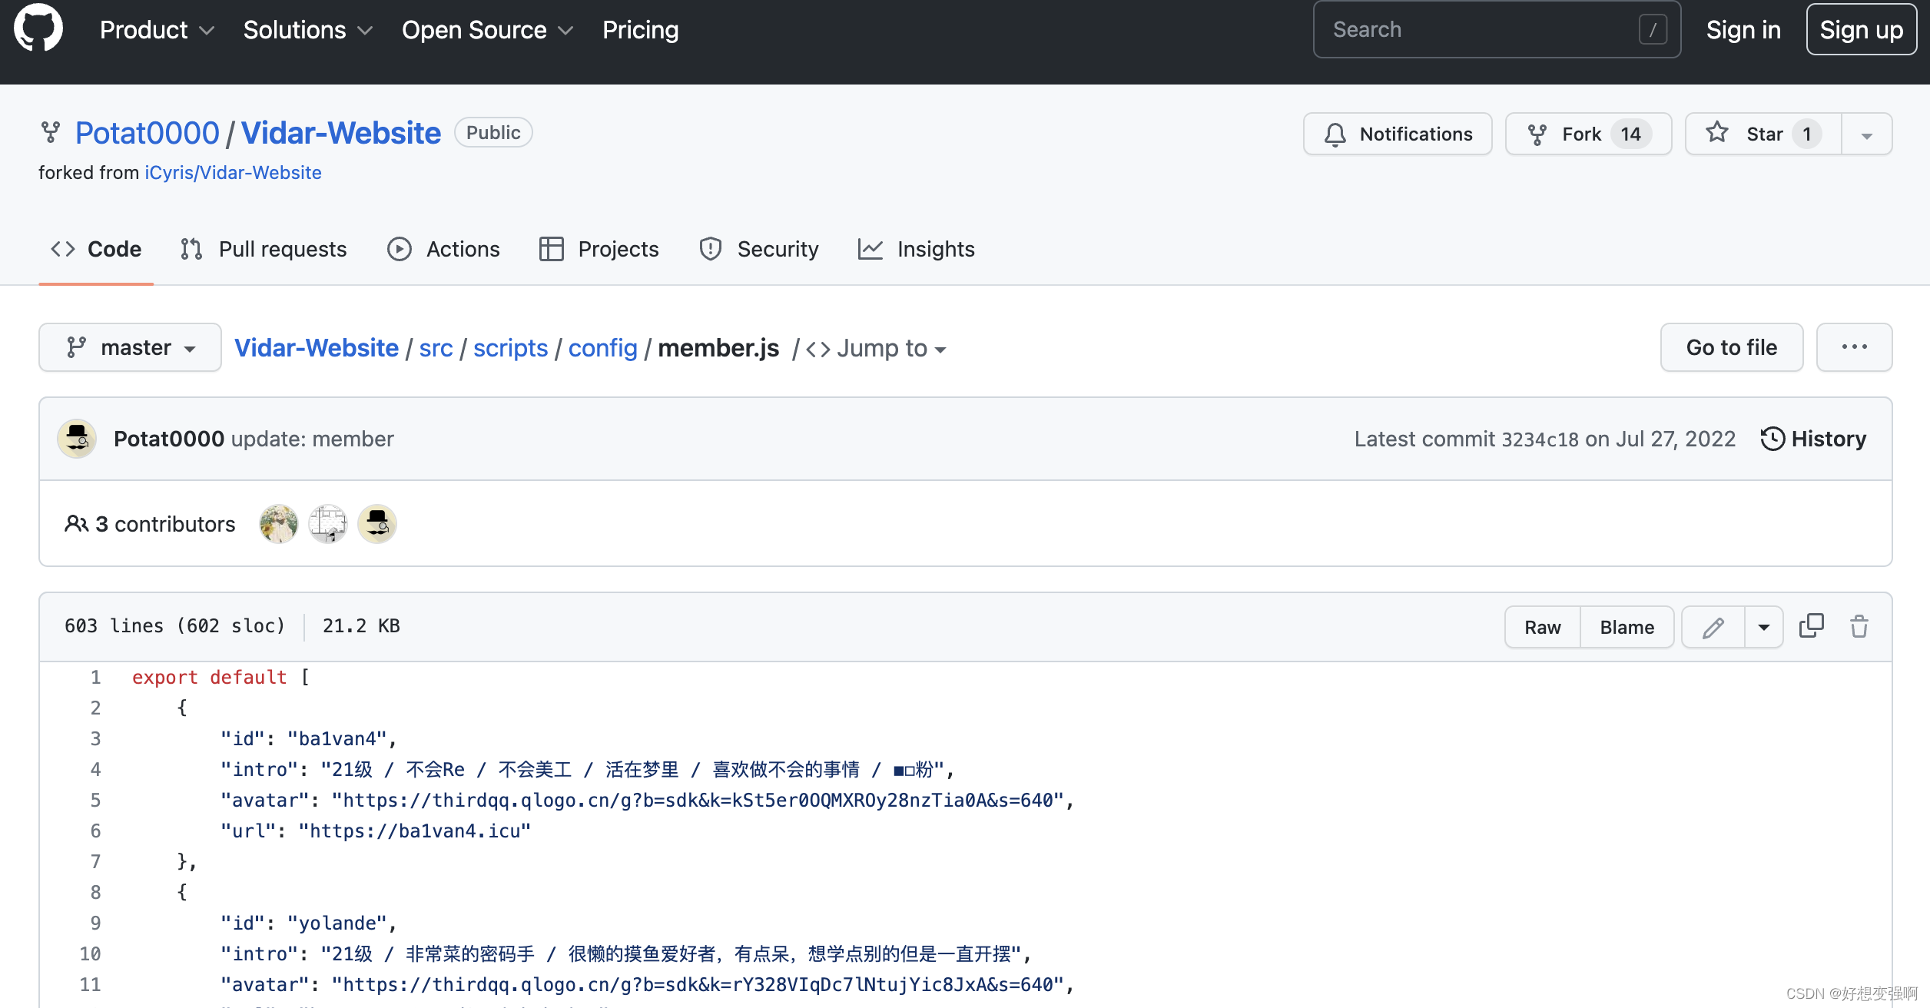
Task: Click the "url": "https://ba1van4.icu" line
Action: pos(376,831)
